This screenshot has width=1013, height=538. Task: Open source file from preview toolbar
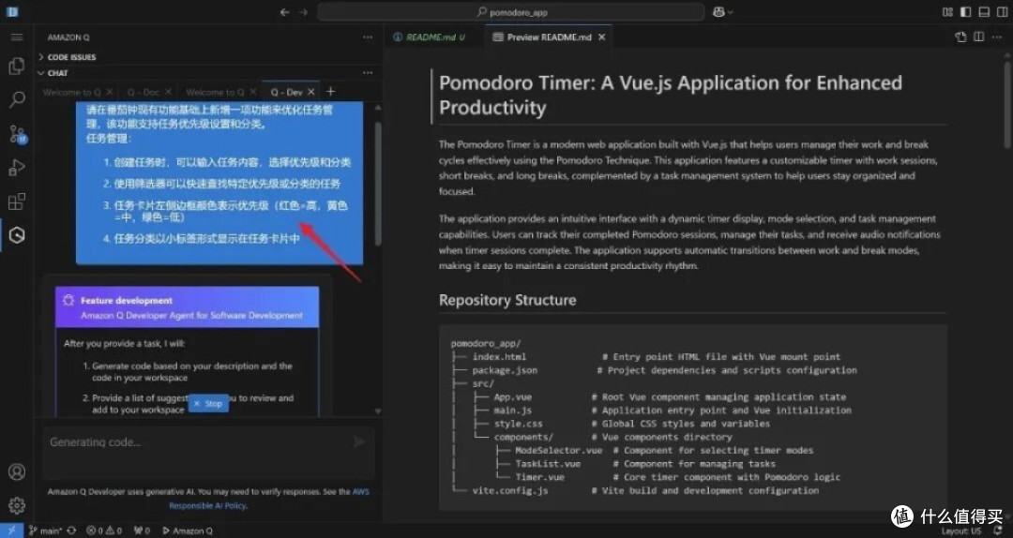pos(960,37)
